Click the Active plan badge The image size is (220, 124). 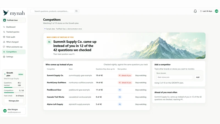pyautogui.click(x=21, y=74)
